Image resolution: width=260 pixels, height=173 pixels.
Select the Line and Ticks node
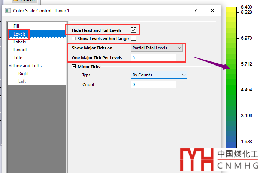point(27,66)
